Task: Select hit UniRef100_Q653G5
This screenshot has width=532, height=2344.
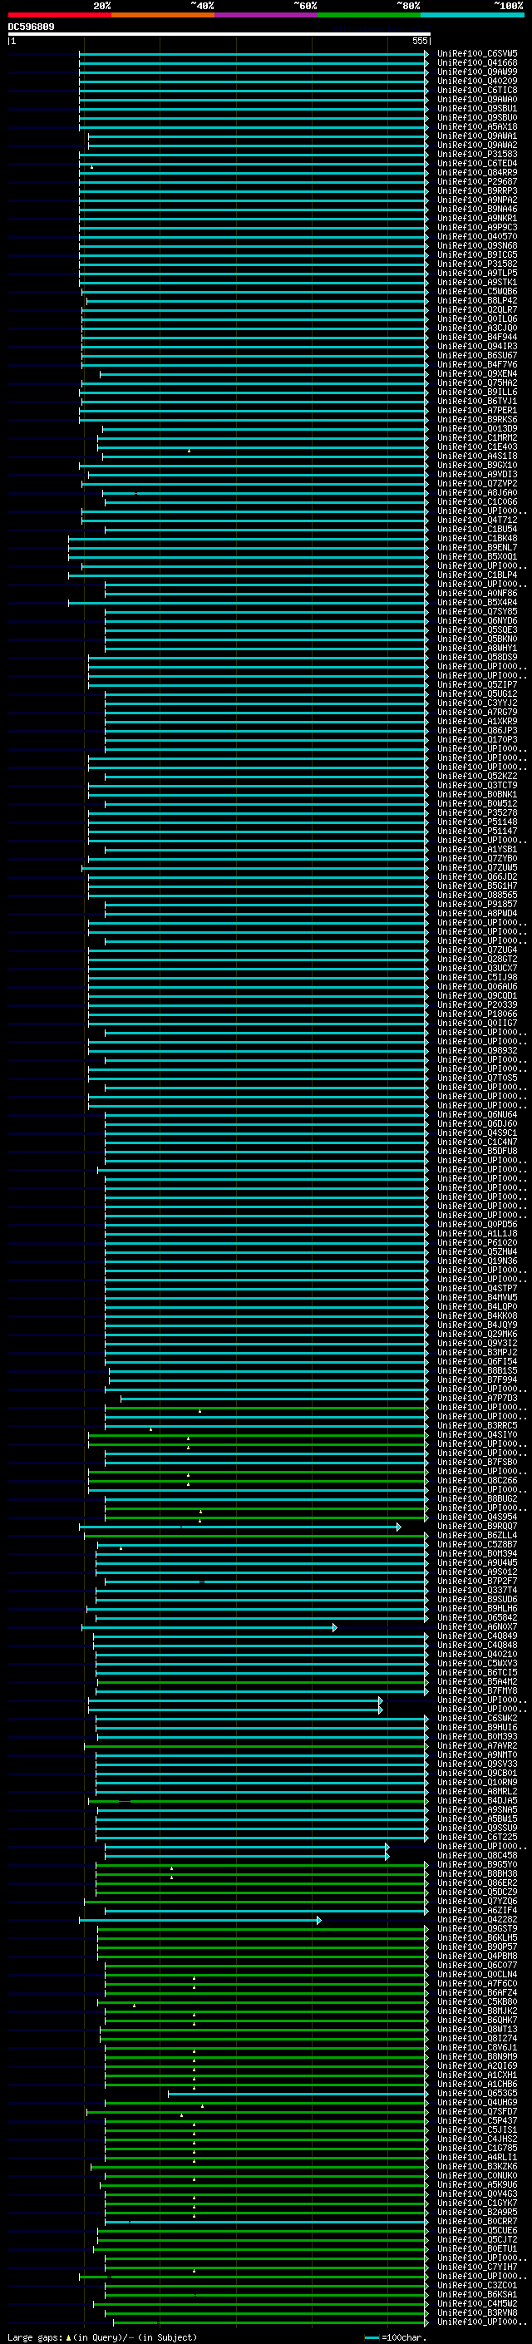Action: pyautogui.click(x=477, y=2093)
